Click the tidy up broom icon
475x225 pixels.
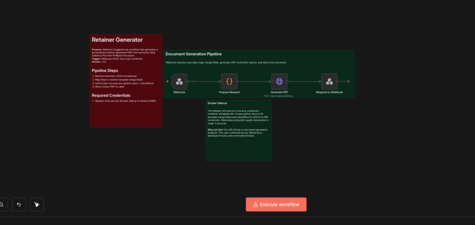point(37,204)
